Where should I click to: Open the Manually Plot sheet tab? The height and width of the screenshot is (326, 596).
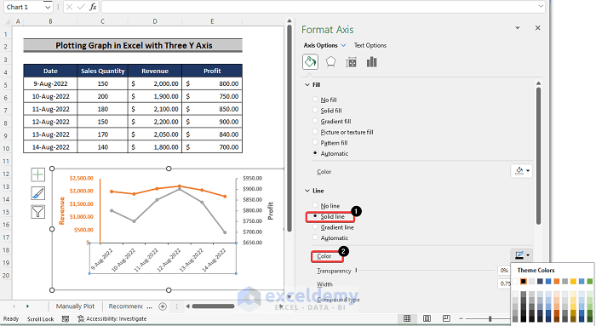coord(75,306)
